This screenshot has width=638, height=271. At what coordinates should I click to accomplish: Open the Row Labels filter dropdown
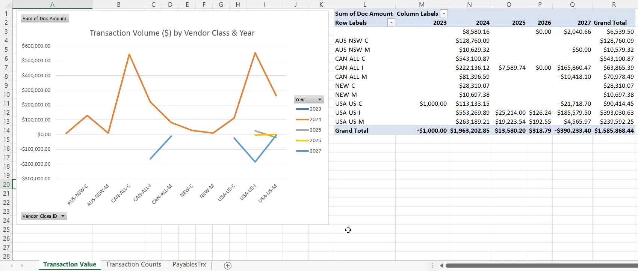391,22
